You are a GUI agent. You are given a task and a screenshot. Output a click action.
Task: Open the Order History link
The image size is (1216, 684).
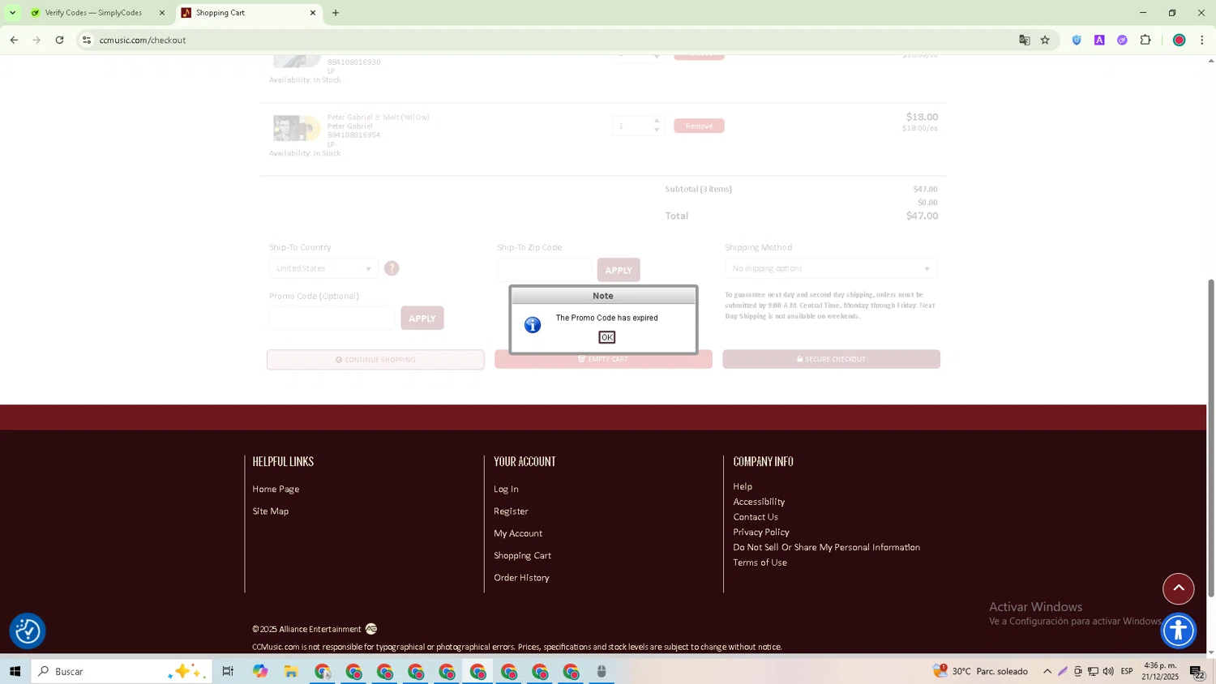pos(521,578)
